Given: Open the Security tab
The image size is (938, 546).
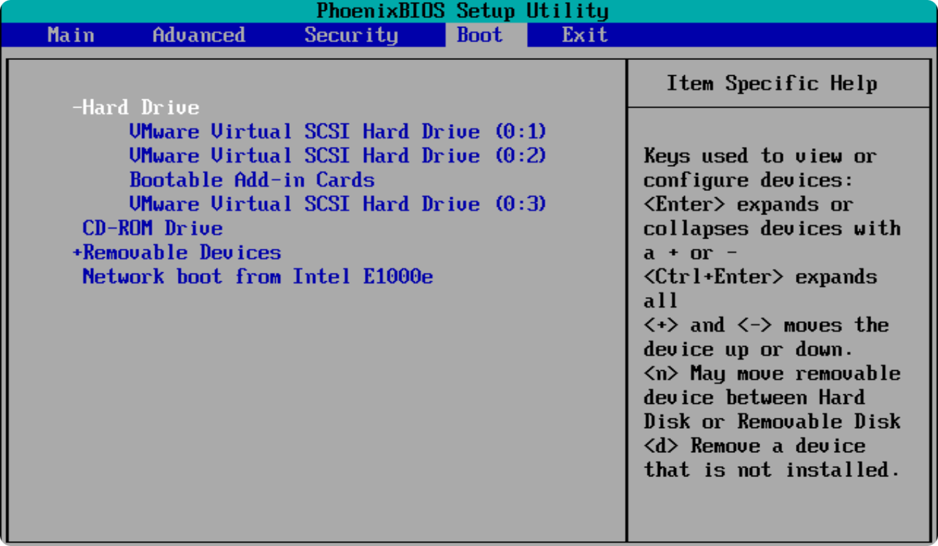Looking at the screenshot, I should pos(351,35).
